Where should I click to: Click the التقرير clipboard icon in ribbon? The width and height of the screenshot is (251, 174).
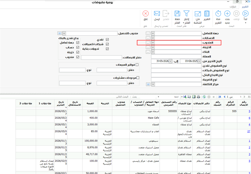pyautogui.click(x=207, y=14)
